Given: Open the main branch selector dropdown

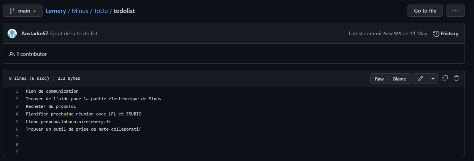Looking at the screenshot, I should [24, 11].
